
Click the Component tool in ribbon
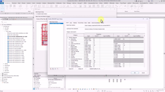tap(20, 7)
